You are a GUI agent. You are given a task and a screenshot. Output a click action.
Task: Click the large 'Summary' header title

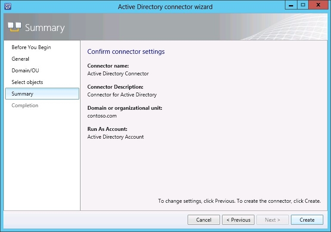(45, 28)
